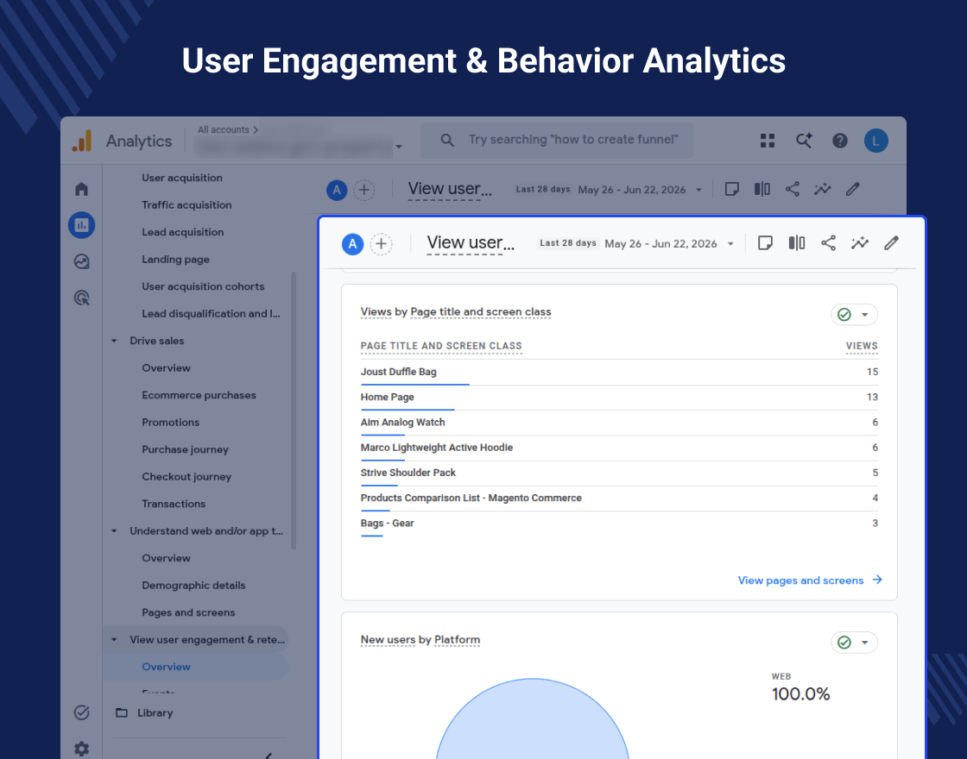Viewport: 967px width, 759px height.
Task: Click the Analytics logo icon
Action: (82, 141)
